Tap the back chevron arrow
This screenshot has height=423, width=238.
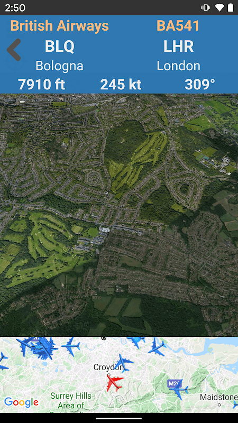tap(14, 50)
